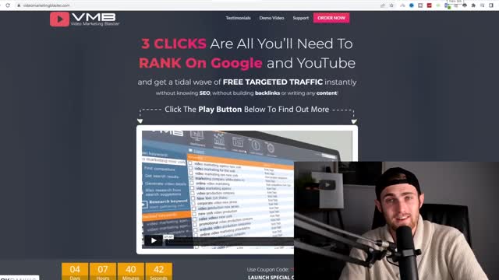Play the VMB demo video
The image size is (499, 280).
click(154, 240)
